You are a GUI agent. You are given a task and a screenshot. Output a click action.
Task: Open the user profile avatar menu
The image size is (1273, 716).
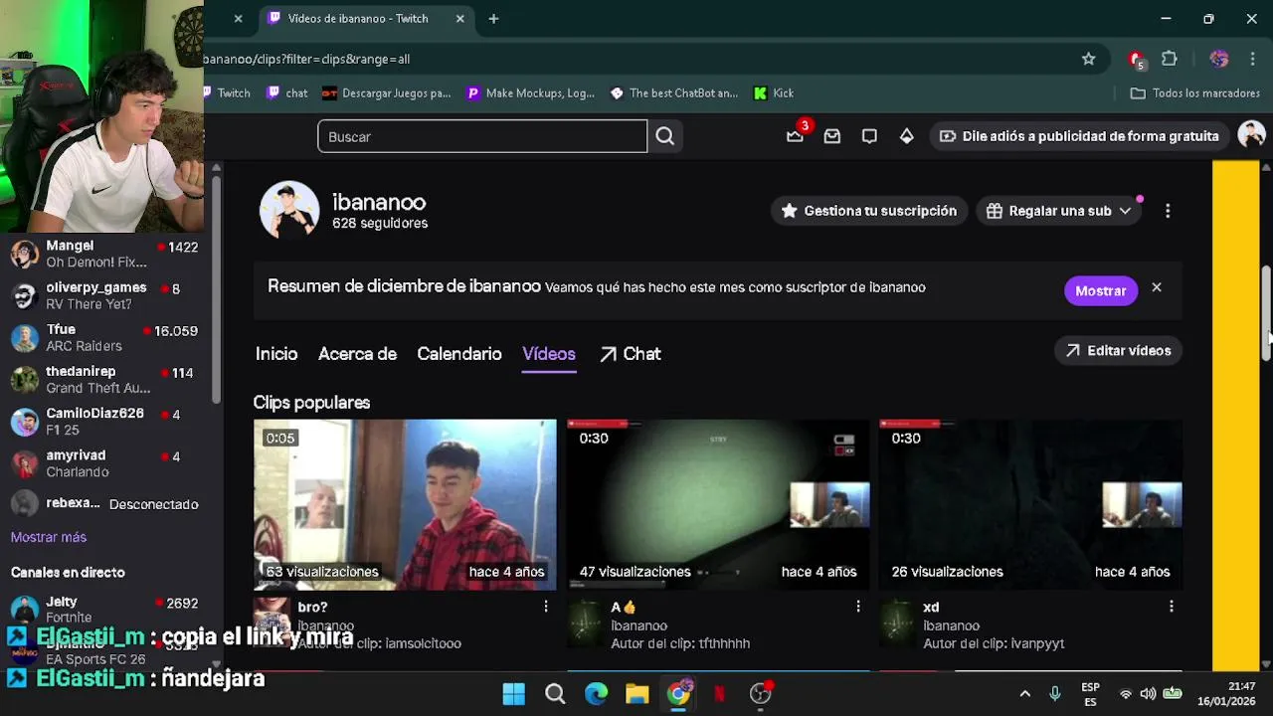click(x=1251, y=135)
